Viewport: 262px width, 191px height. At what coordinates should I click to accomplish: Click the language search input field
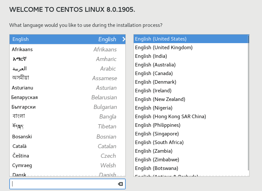coord(64,184)
